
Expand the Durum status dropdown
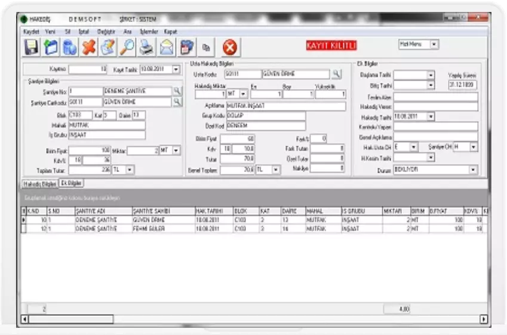tap(473, 170)
